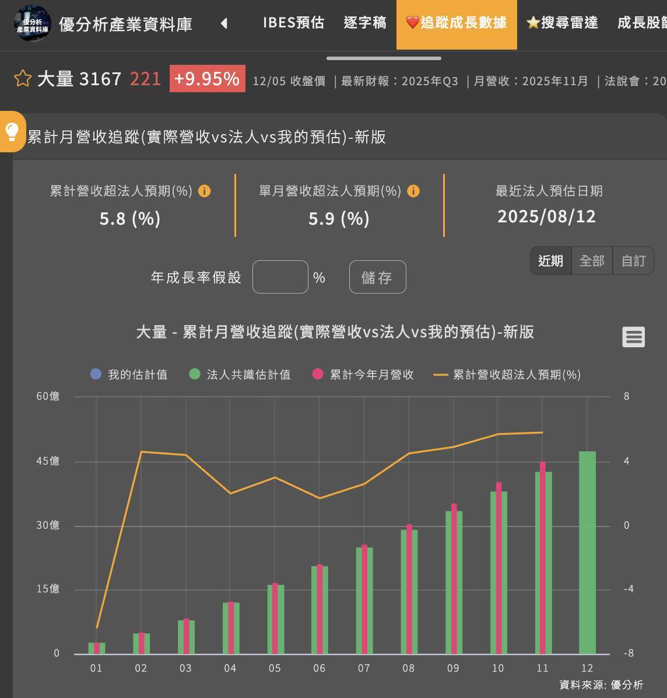Toggle 累計營收超法人預期(%) line legend
The image size is (667, 698).
(508, 375)
